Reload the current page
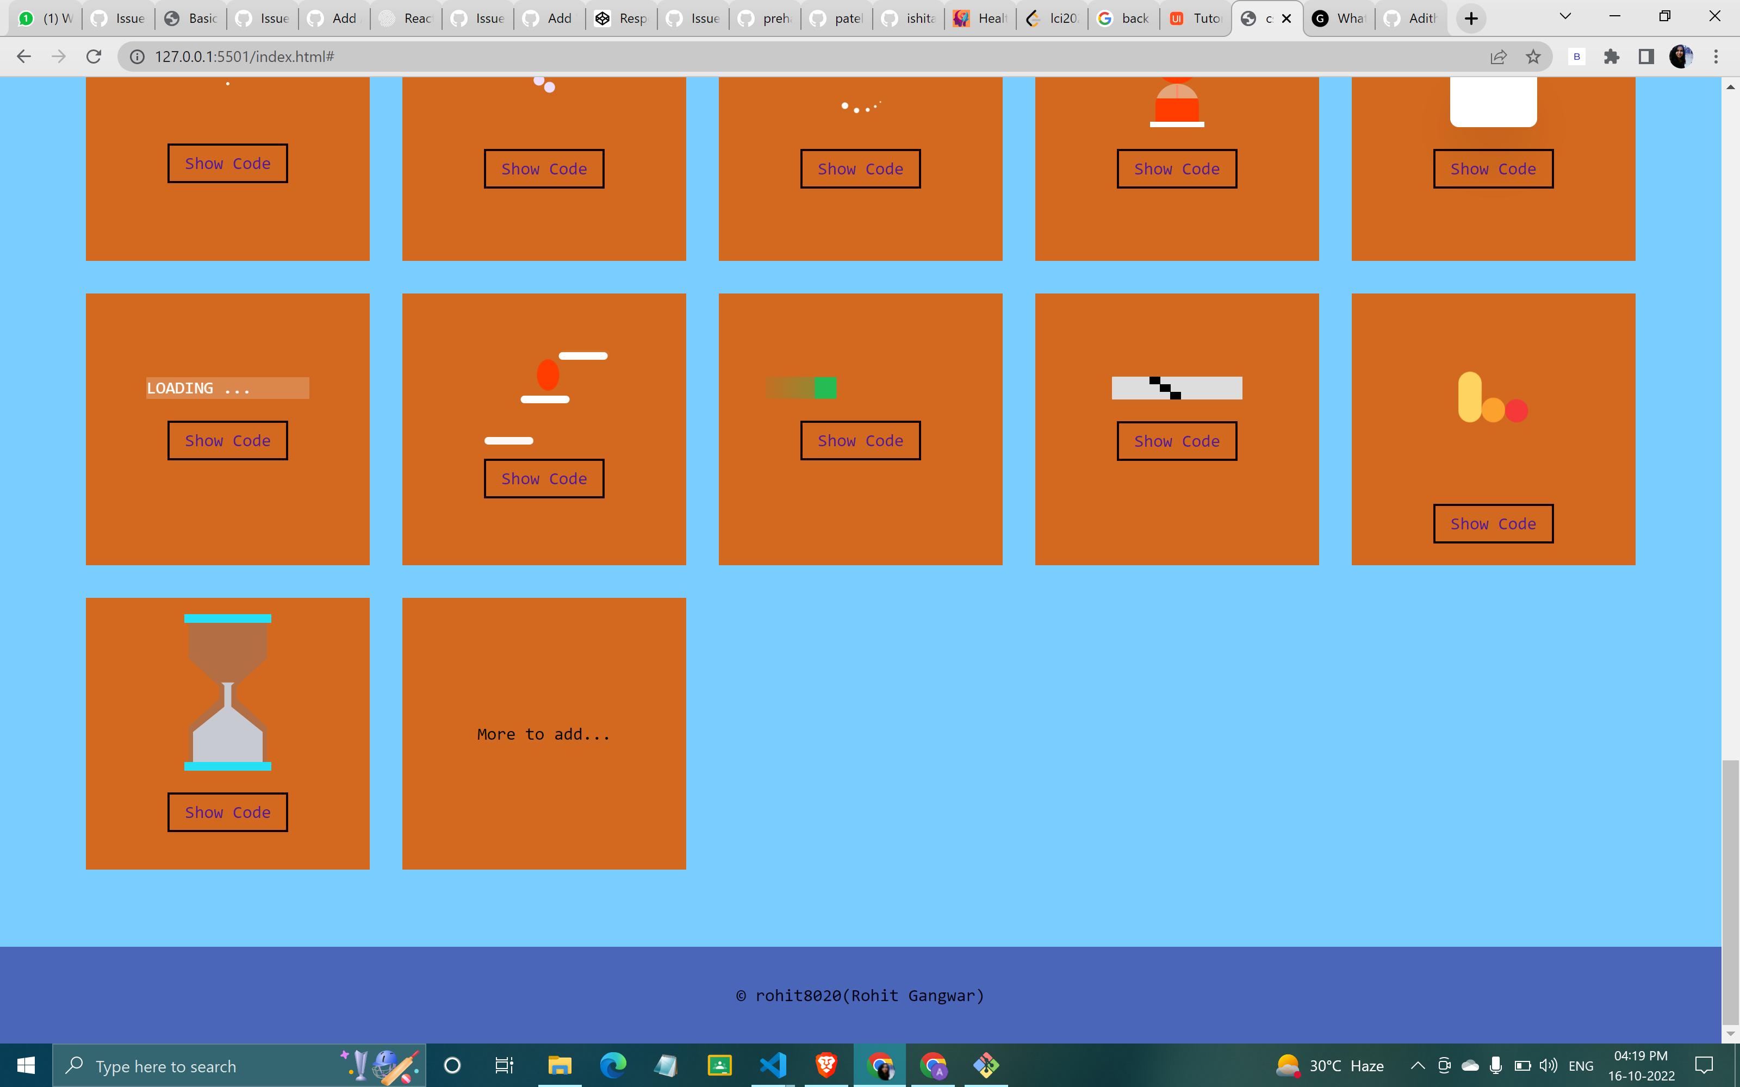 [94, 56]
